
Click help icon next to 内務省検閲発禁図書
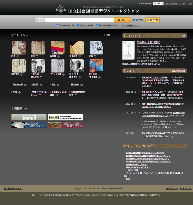76,95
